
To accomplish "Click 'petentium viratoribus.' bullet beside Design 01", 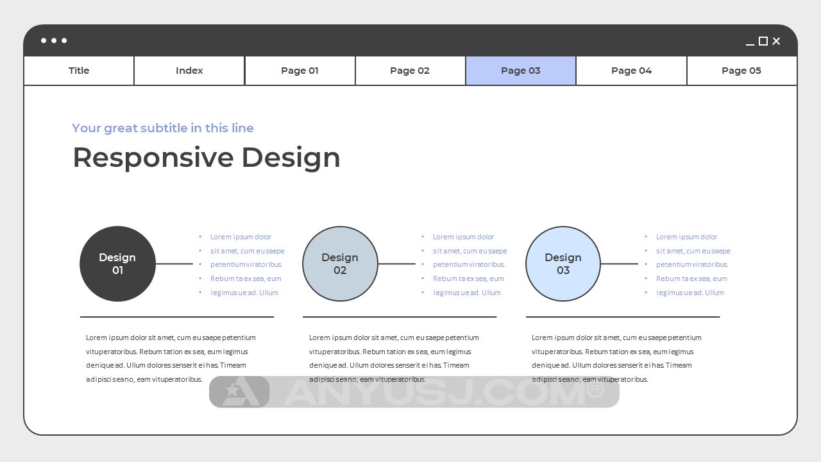I will coord(246,264).
